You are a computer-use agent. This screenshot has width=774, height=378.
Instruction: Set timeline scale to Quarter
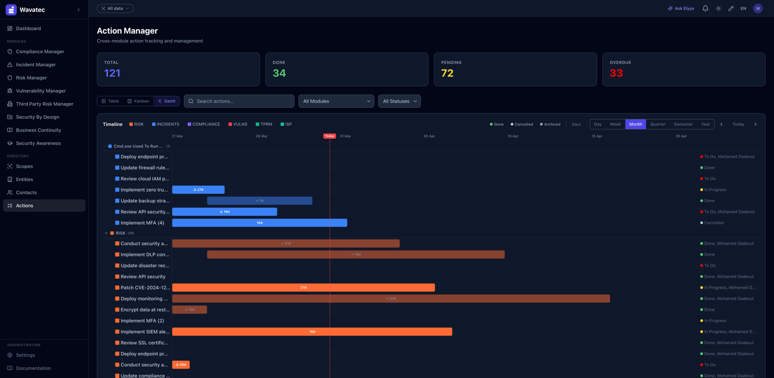click(x=658, y=124)
